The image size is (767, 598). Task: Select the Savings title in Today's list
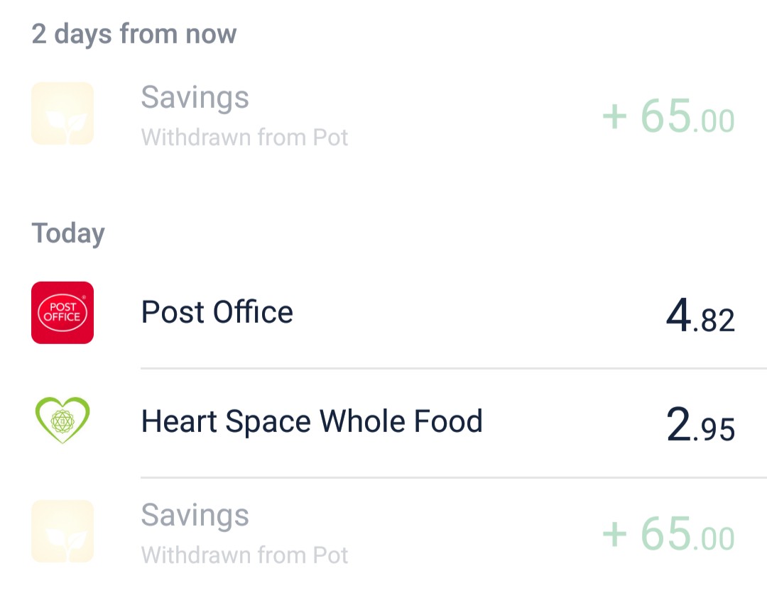click(x=195, y=516)
